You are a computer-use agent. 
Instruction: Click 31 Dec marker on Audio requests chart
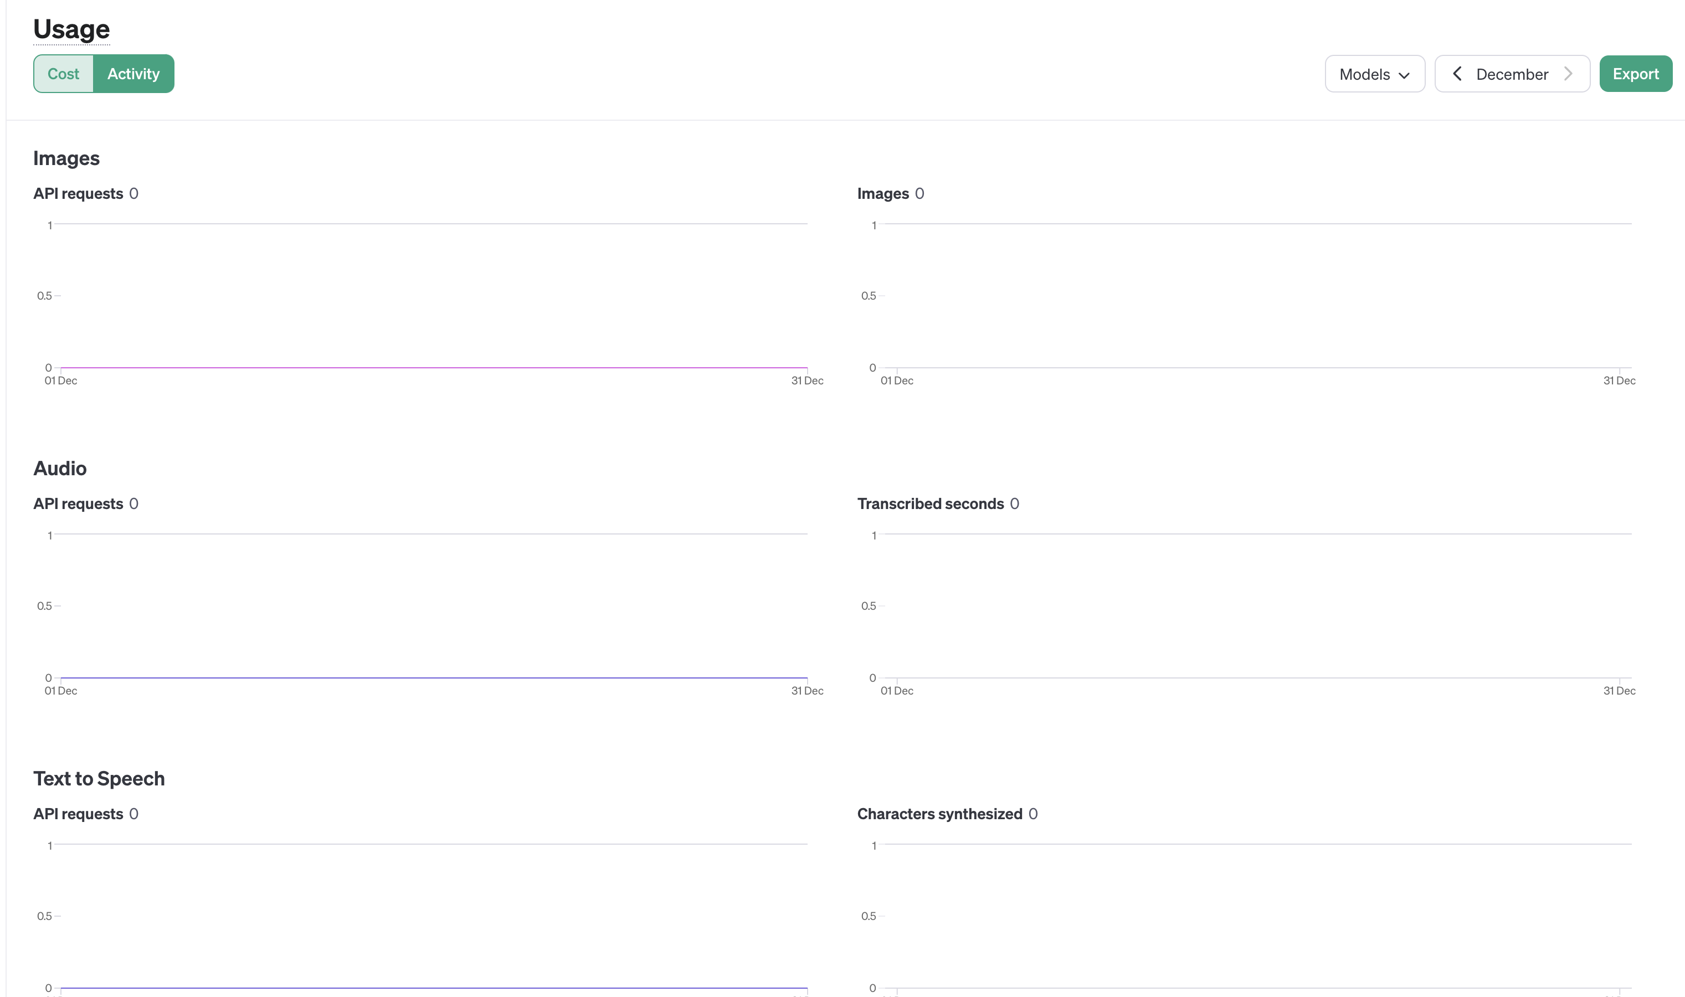click(x=807, y=691)
